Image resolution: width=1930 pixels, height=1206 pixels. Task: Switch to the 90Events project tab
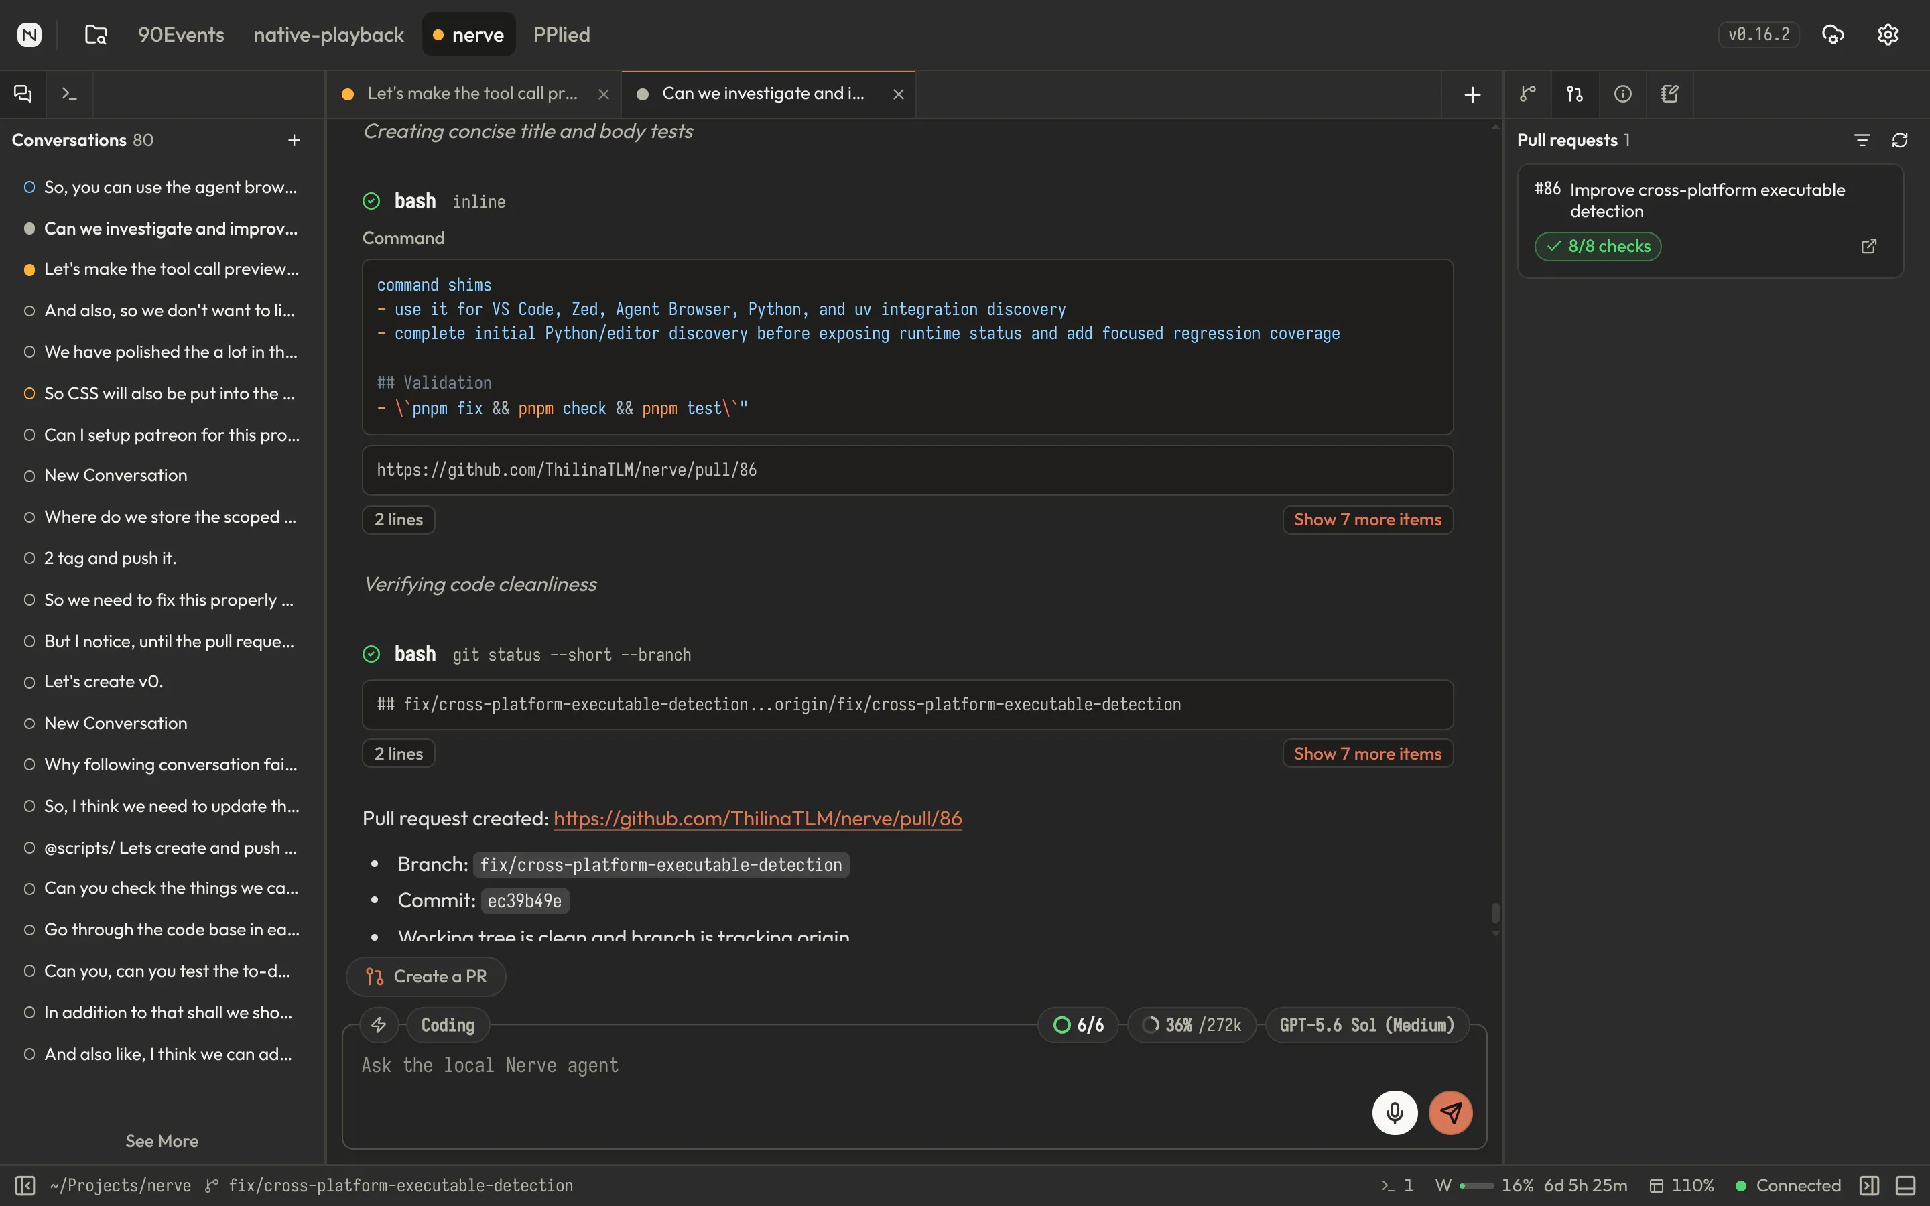point(181,34)
